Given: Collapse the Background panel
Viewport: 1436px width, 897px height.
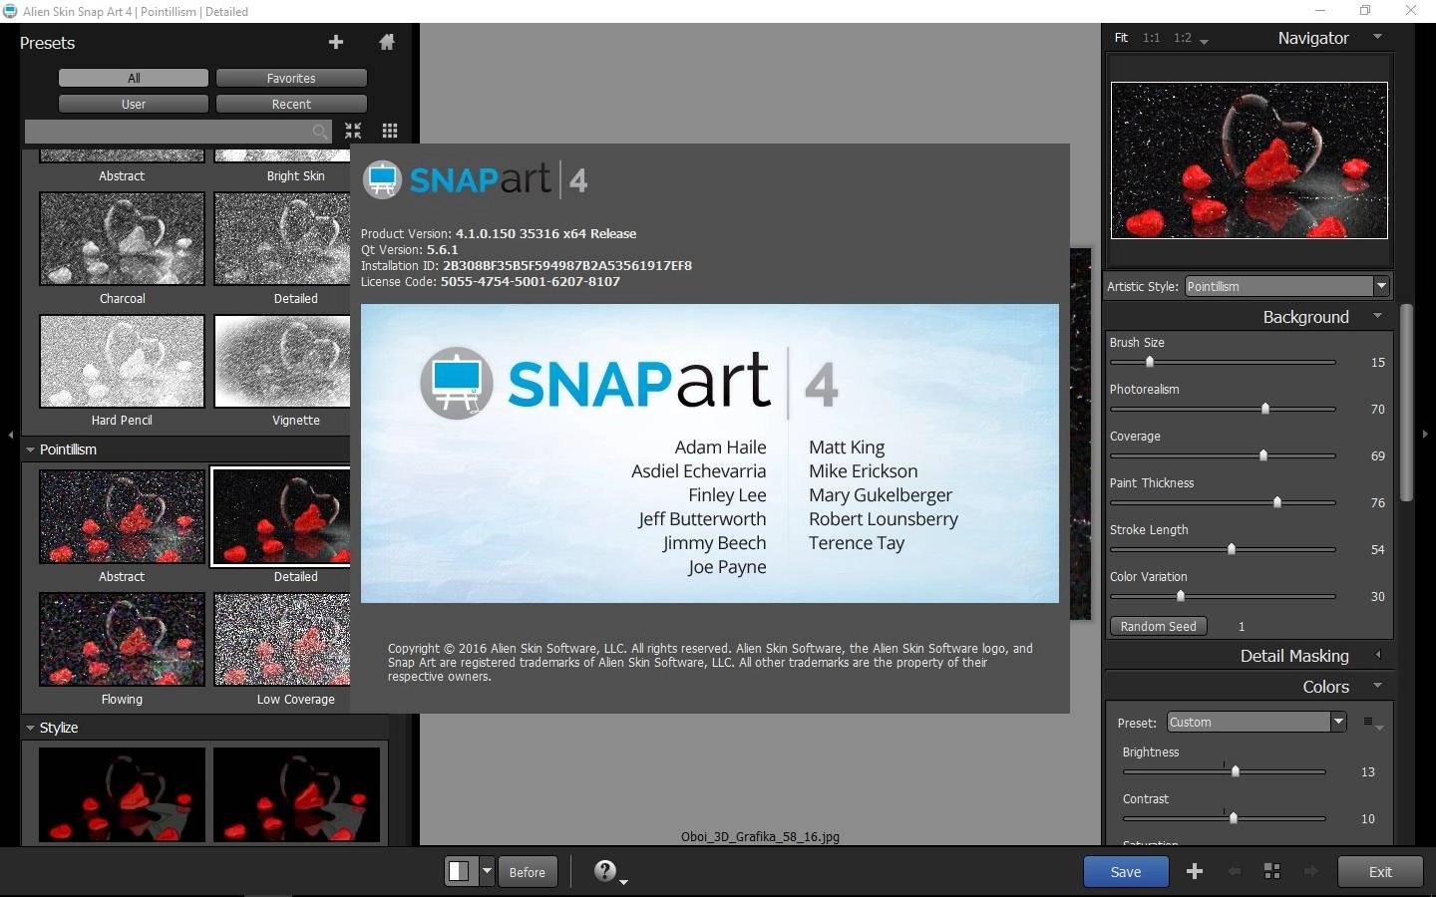Looking at the screenshot, I should 1378,316.
